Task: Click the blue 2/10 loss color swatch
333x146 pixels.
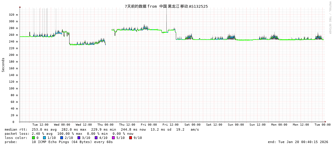Action: [x=62, y=138]
